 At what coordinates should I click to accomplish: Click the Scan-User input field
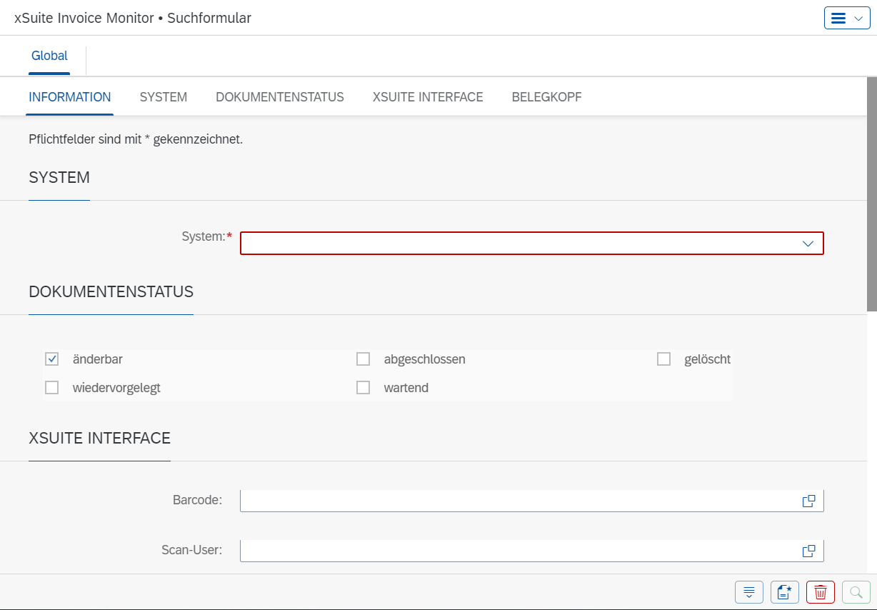click(500, 550)
